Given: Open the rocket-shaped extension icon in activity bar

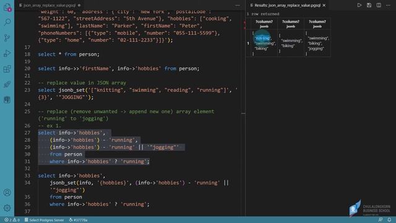Looking at the screenshot, I should click(x=7, y=84).
